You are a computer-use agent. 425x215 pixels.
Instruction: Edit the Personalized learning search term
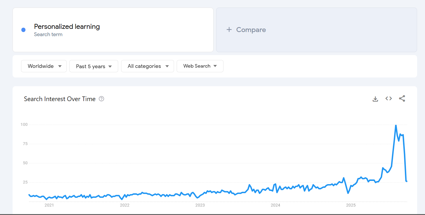67,27
